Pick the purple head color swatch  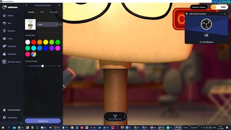52,48
